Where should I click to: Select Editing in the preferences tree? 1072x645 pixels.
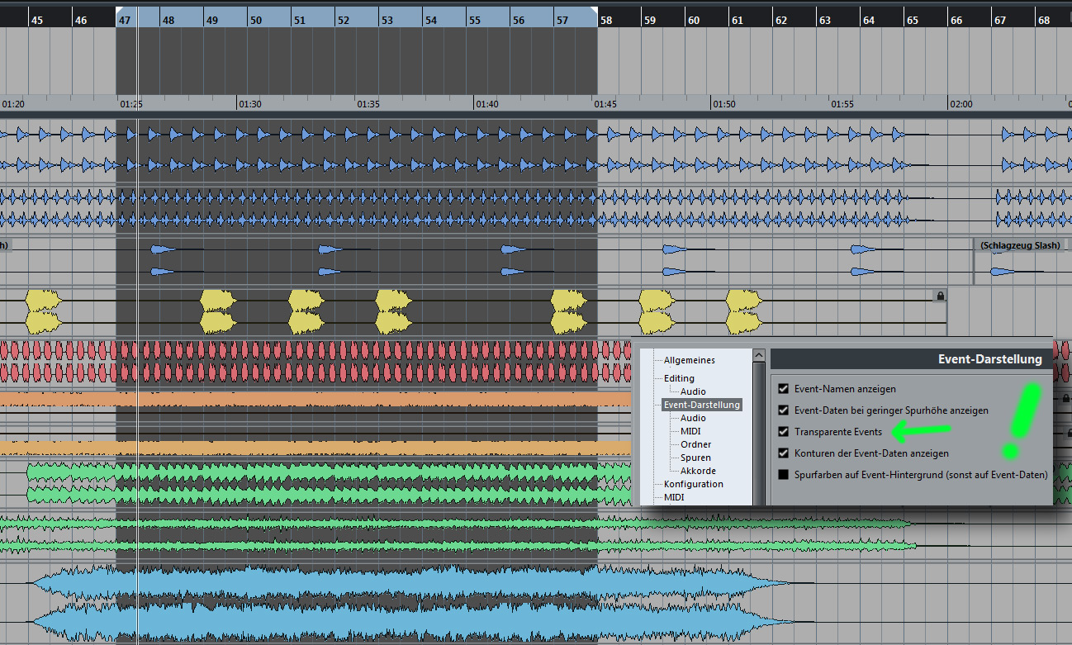[679, 378]
